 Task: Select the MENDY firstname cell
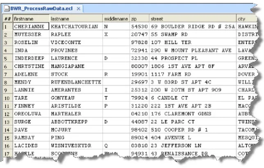31,82
